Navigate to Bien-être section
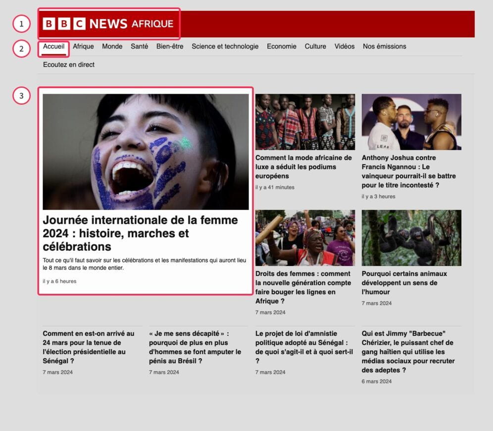Viewport: 493px width, 431px height. pos(170,47)
